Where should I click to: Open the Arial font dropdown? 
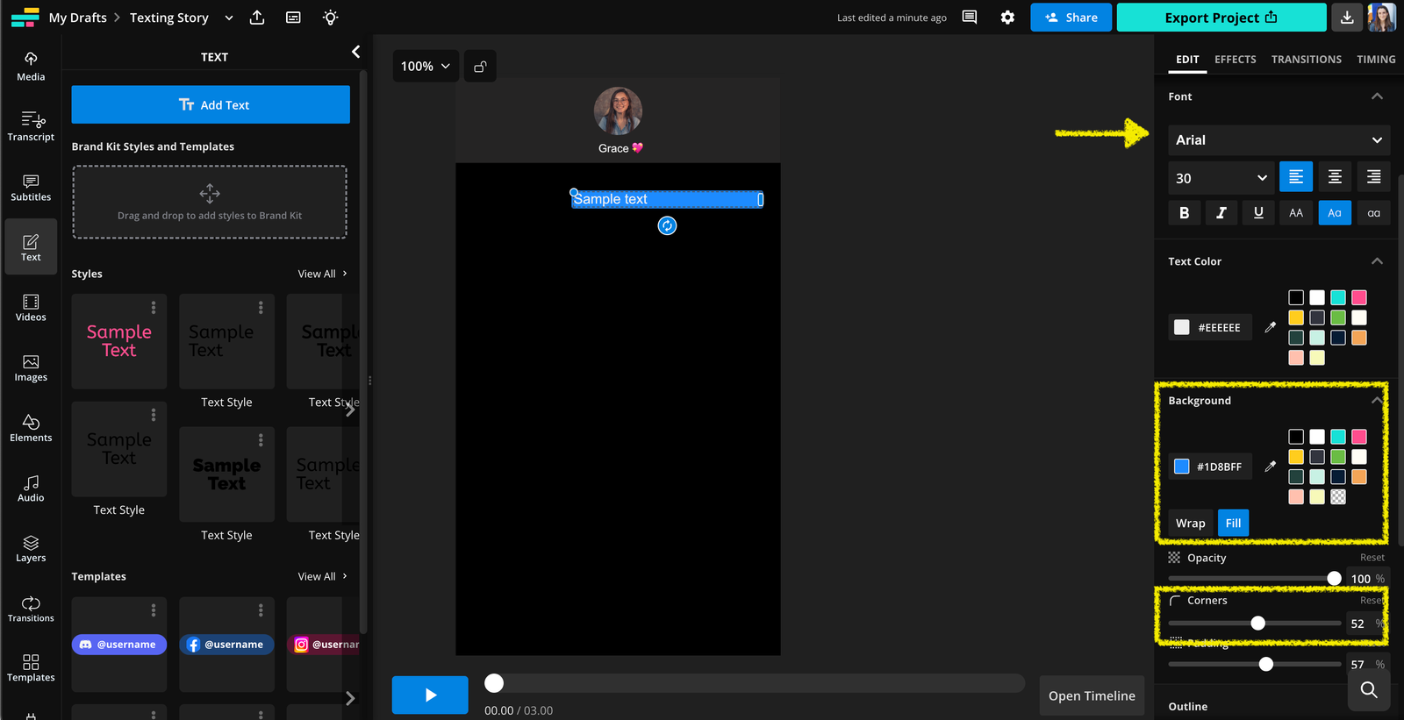click(x=1279, y=140)
